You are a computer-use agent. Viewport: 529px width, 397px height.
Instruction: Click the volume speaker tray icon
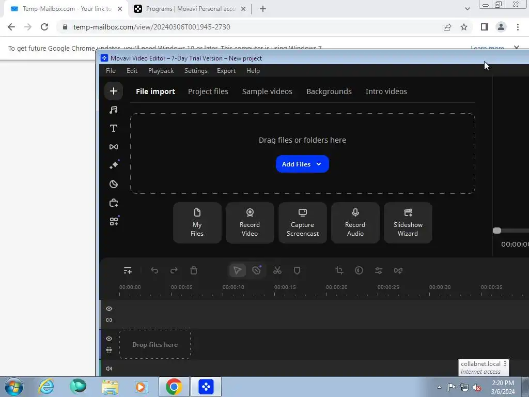477,387
